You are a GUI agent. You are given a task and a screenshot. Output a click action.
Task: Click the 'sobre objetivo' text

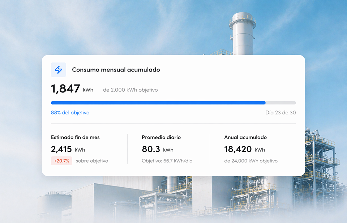92,161
